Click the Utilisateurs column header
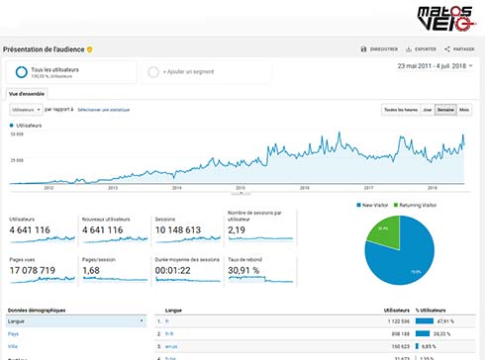 pos(397,311)
